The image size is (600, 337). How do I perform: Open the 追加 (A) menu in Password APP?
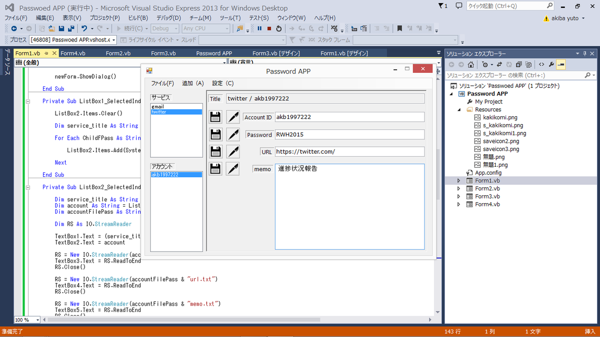click(193, 83)
